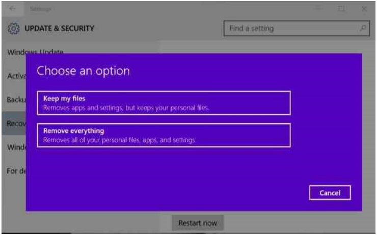Open the For developers section

14,171
